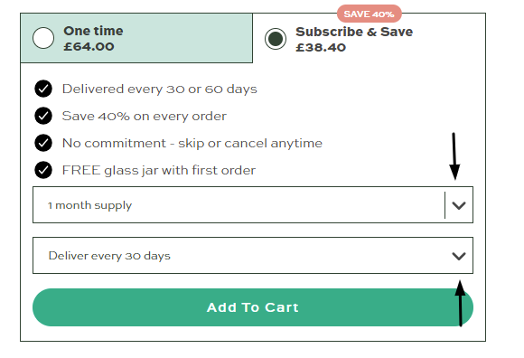Click the Delivered every 30 or 60 days text

click(x=160, y=89)
